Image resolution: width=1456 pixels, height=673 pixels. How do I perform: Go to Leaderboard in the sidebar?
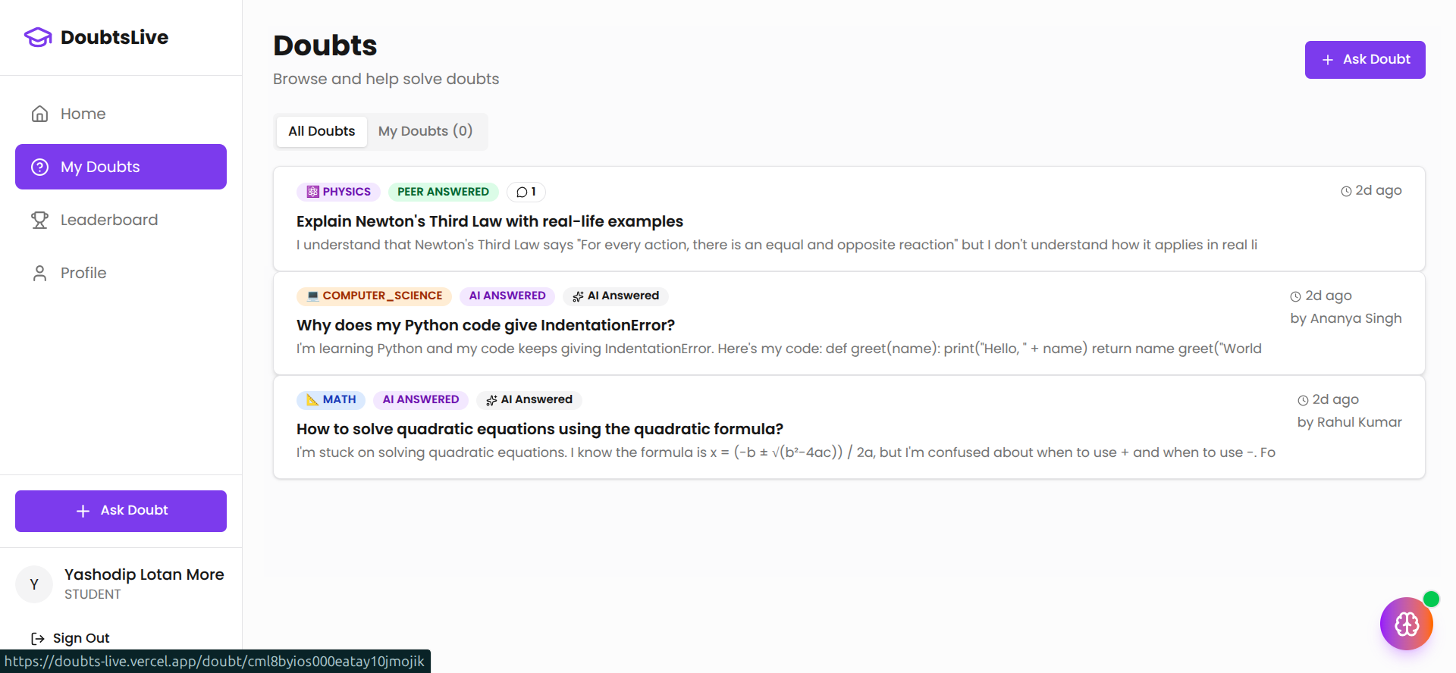(109, 220)
